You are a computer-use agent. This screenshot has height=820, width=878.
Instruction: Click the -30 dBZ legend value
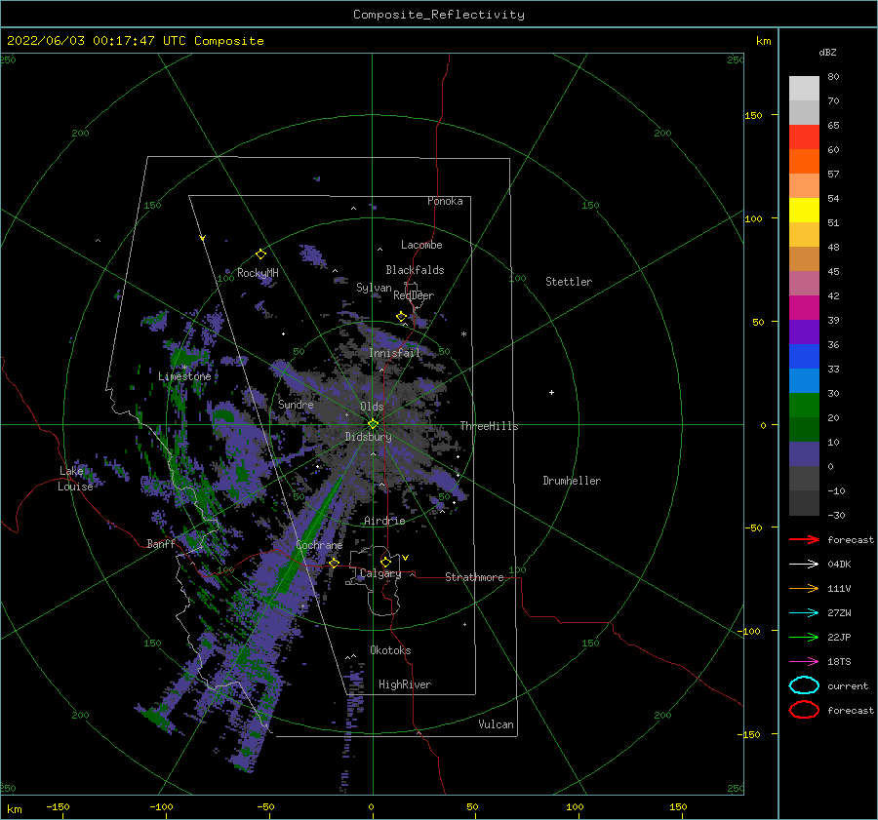pyautogui.click(x=836, y=515)
